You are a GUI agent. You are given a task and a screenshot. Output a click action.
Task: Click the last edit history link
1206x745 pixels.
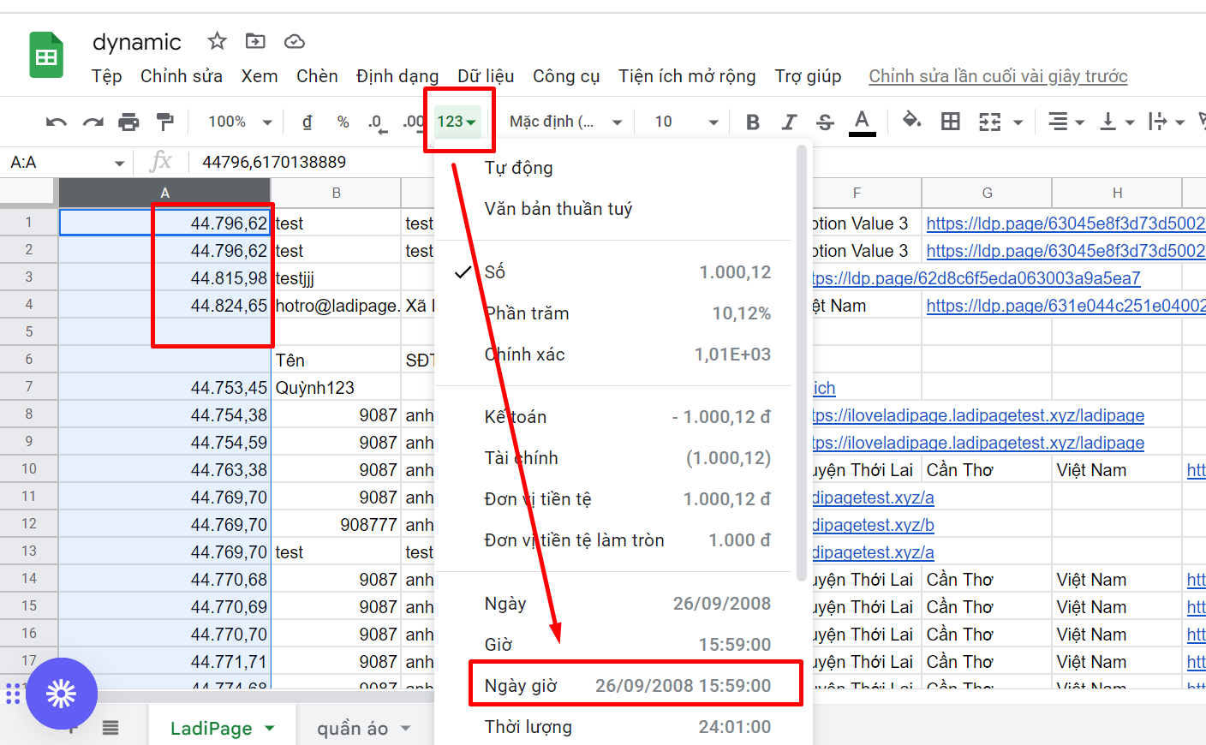tap(998, 76)
